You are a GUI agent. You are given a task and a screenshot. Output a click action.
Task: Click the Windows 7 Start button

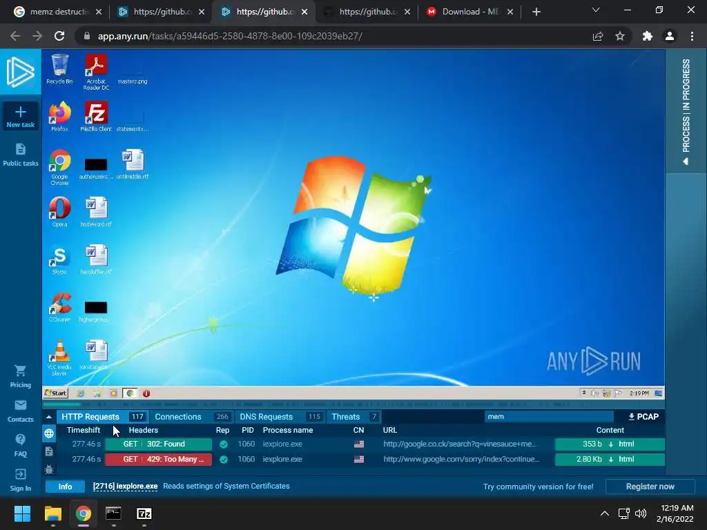[55, 393]
